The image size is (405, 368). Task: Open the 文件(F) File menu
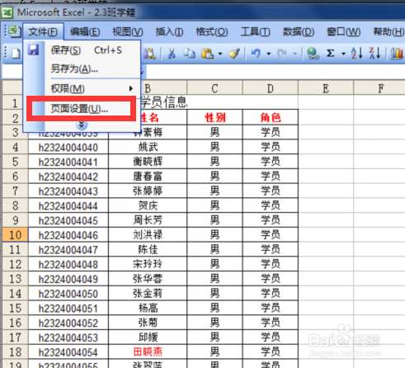43,32
